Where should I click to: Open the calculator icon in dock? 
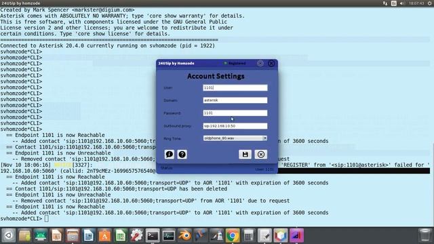coord(249,236)
